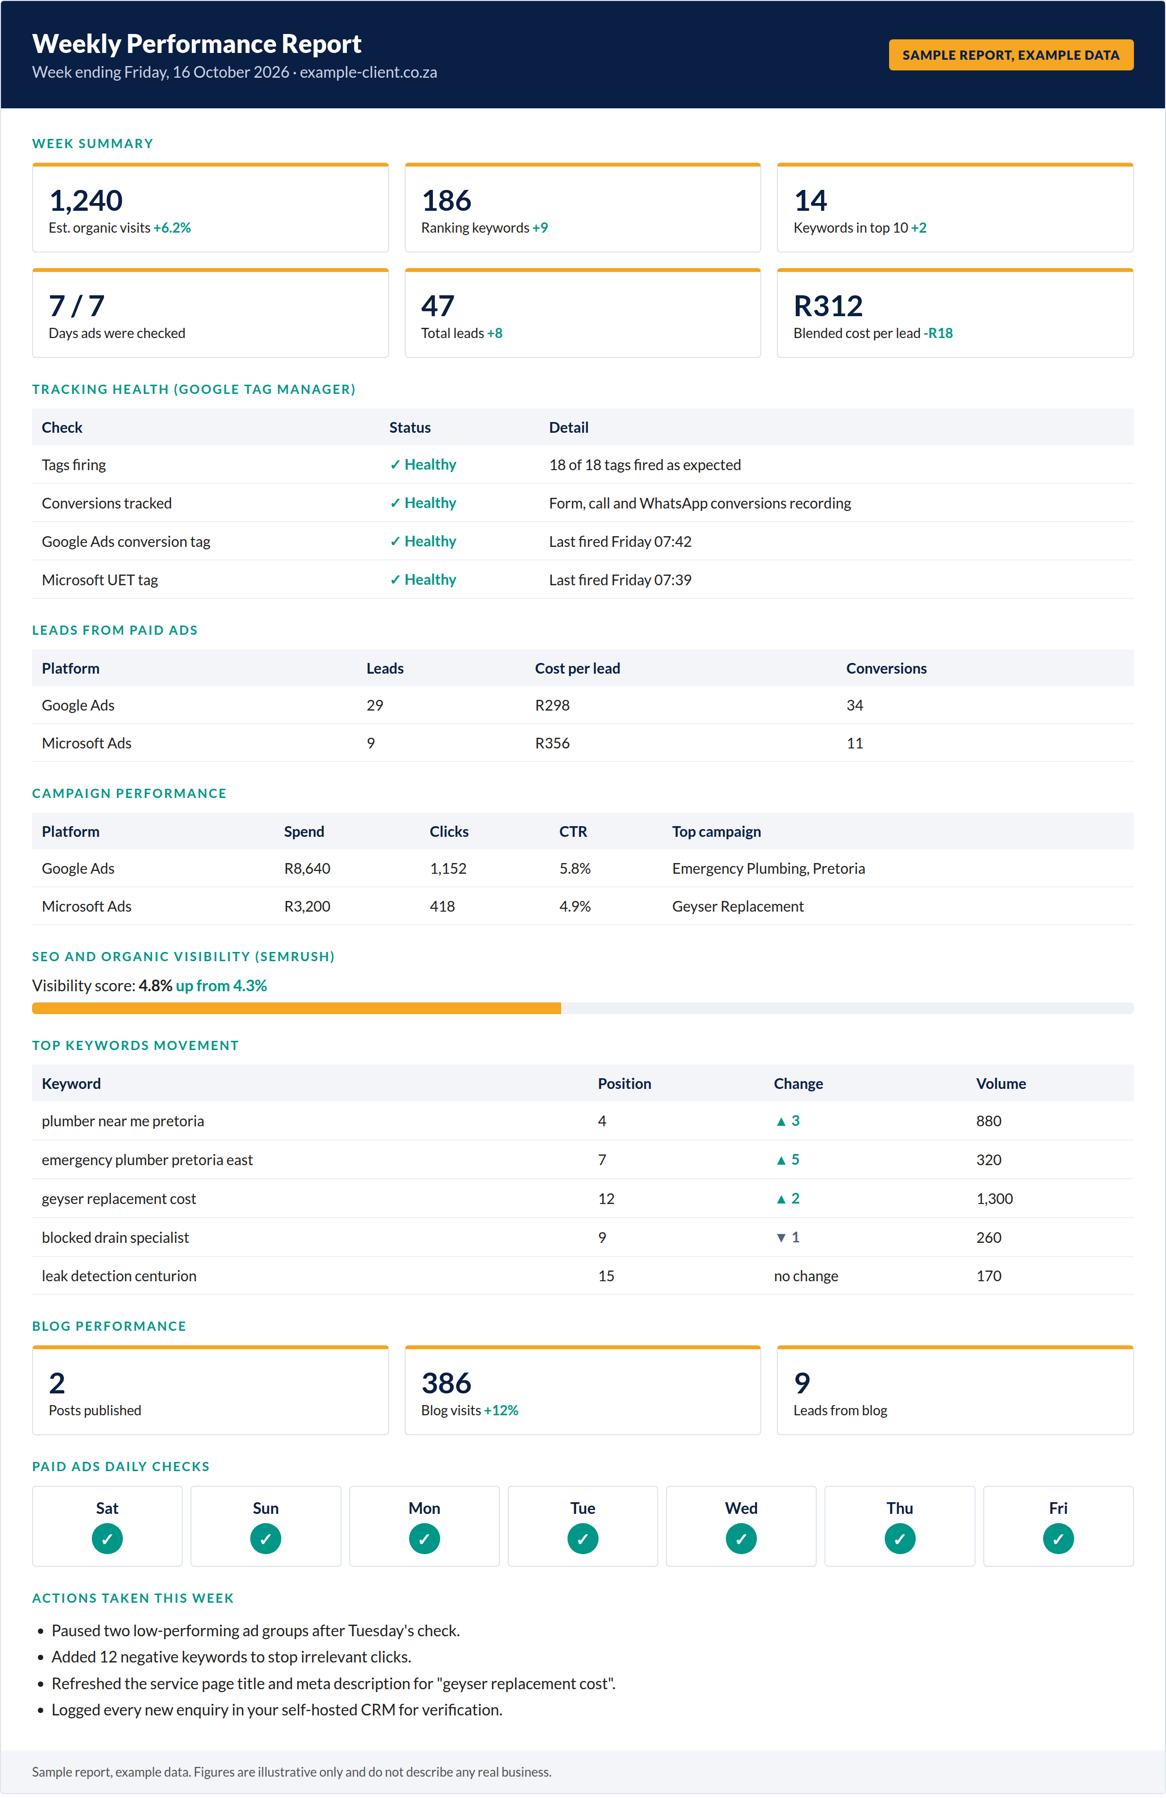The width and height of the screenshot is (1166, 1798).
Task: Click the R356 cost per lead value
Action: click(x=552, y=744)
